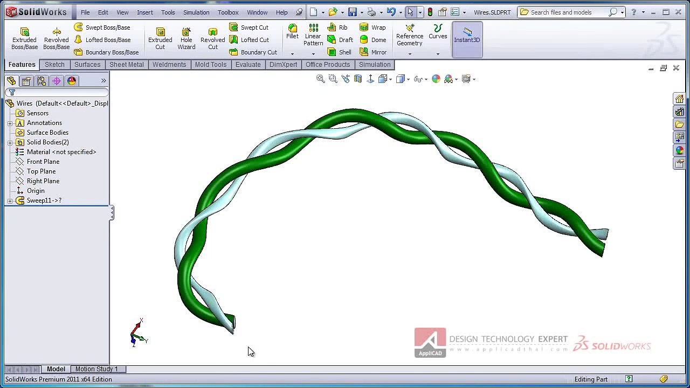690x388 pixels.
Task: Open the PropertyManager tab
Action: (26, 81)
